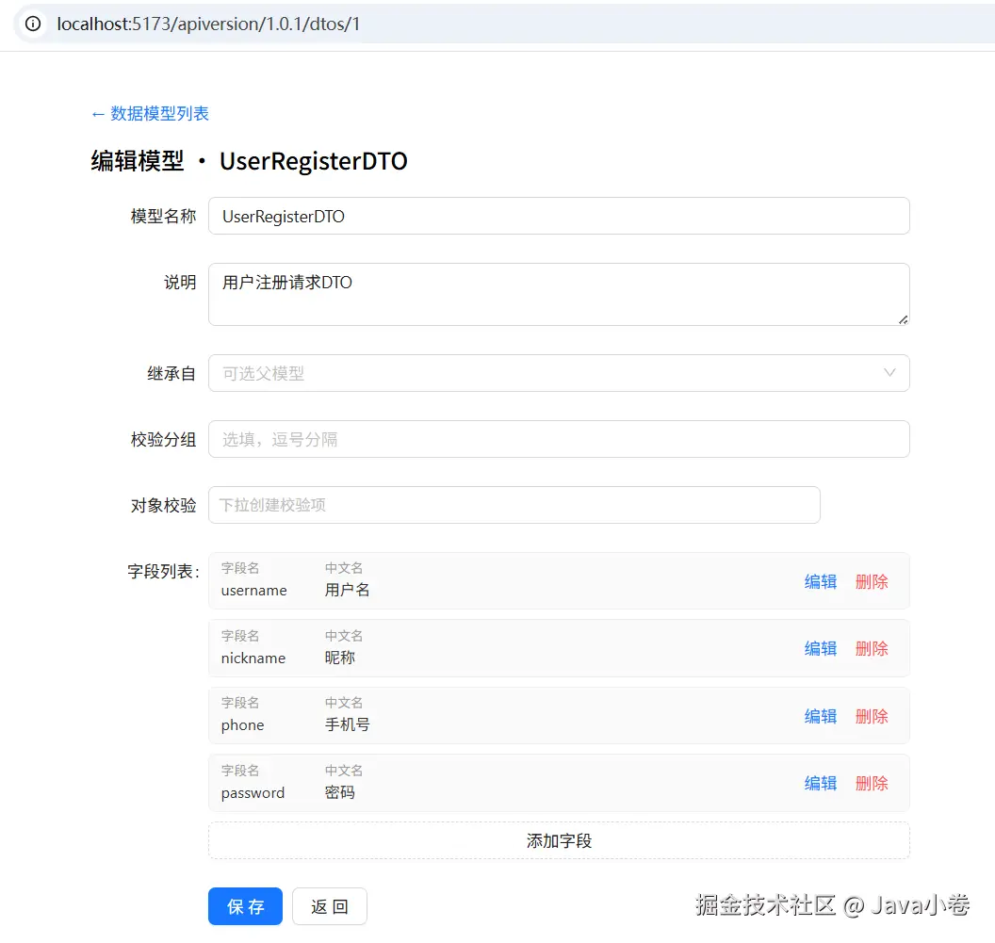
Task: Delete the nickname field row
Action: coord(872,648)
